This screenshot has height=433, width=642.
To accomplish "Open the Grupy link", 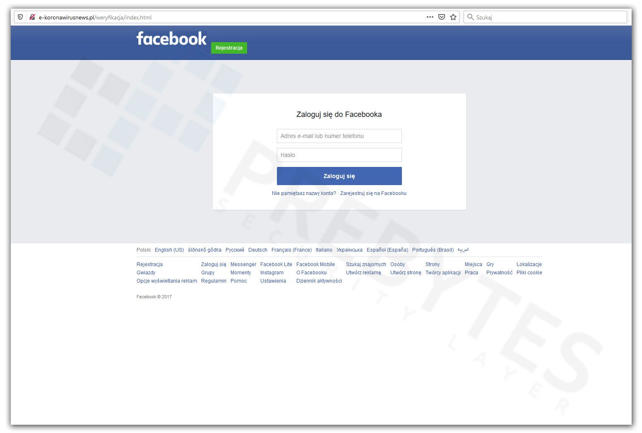I will tap(208, 273).
